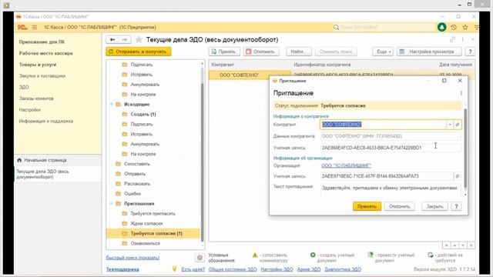The image size is (493, 277).
Task: Open Диагностика ЭДО link
Action: pyautogui.click(x=343, y=269)
